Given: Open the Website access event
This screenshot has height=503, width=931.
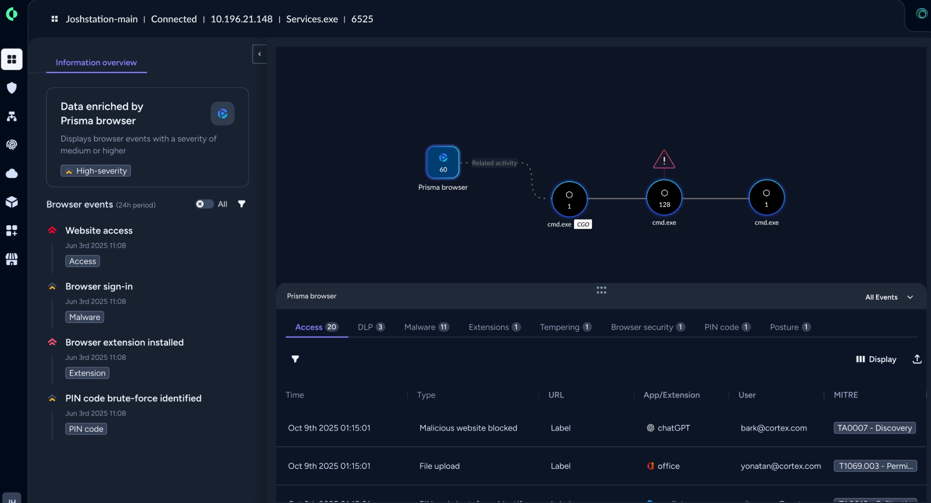Looking at the screenshot, I should pyautogui.click(x=99, y=230).
